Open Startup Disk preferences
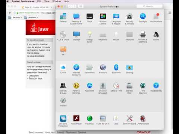This screenshot has height=134, width=179. [129, 88]
